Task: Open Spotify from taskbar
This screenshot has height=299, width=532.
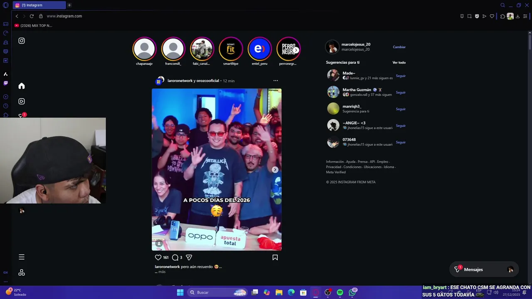Action: click(x=340, y=292)
